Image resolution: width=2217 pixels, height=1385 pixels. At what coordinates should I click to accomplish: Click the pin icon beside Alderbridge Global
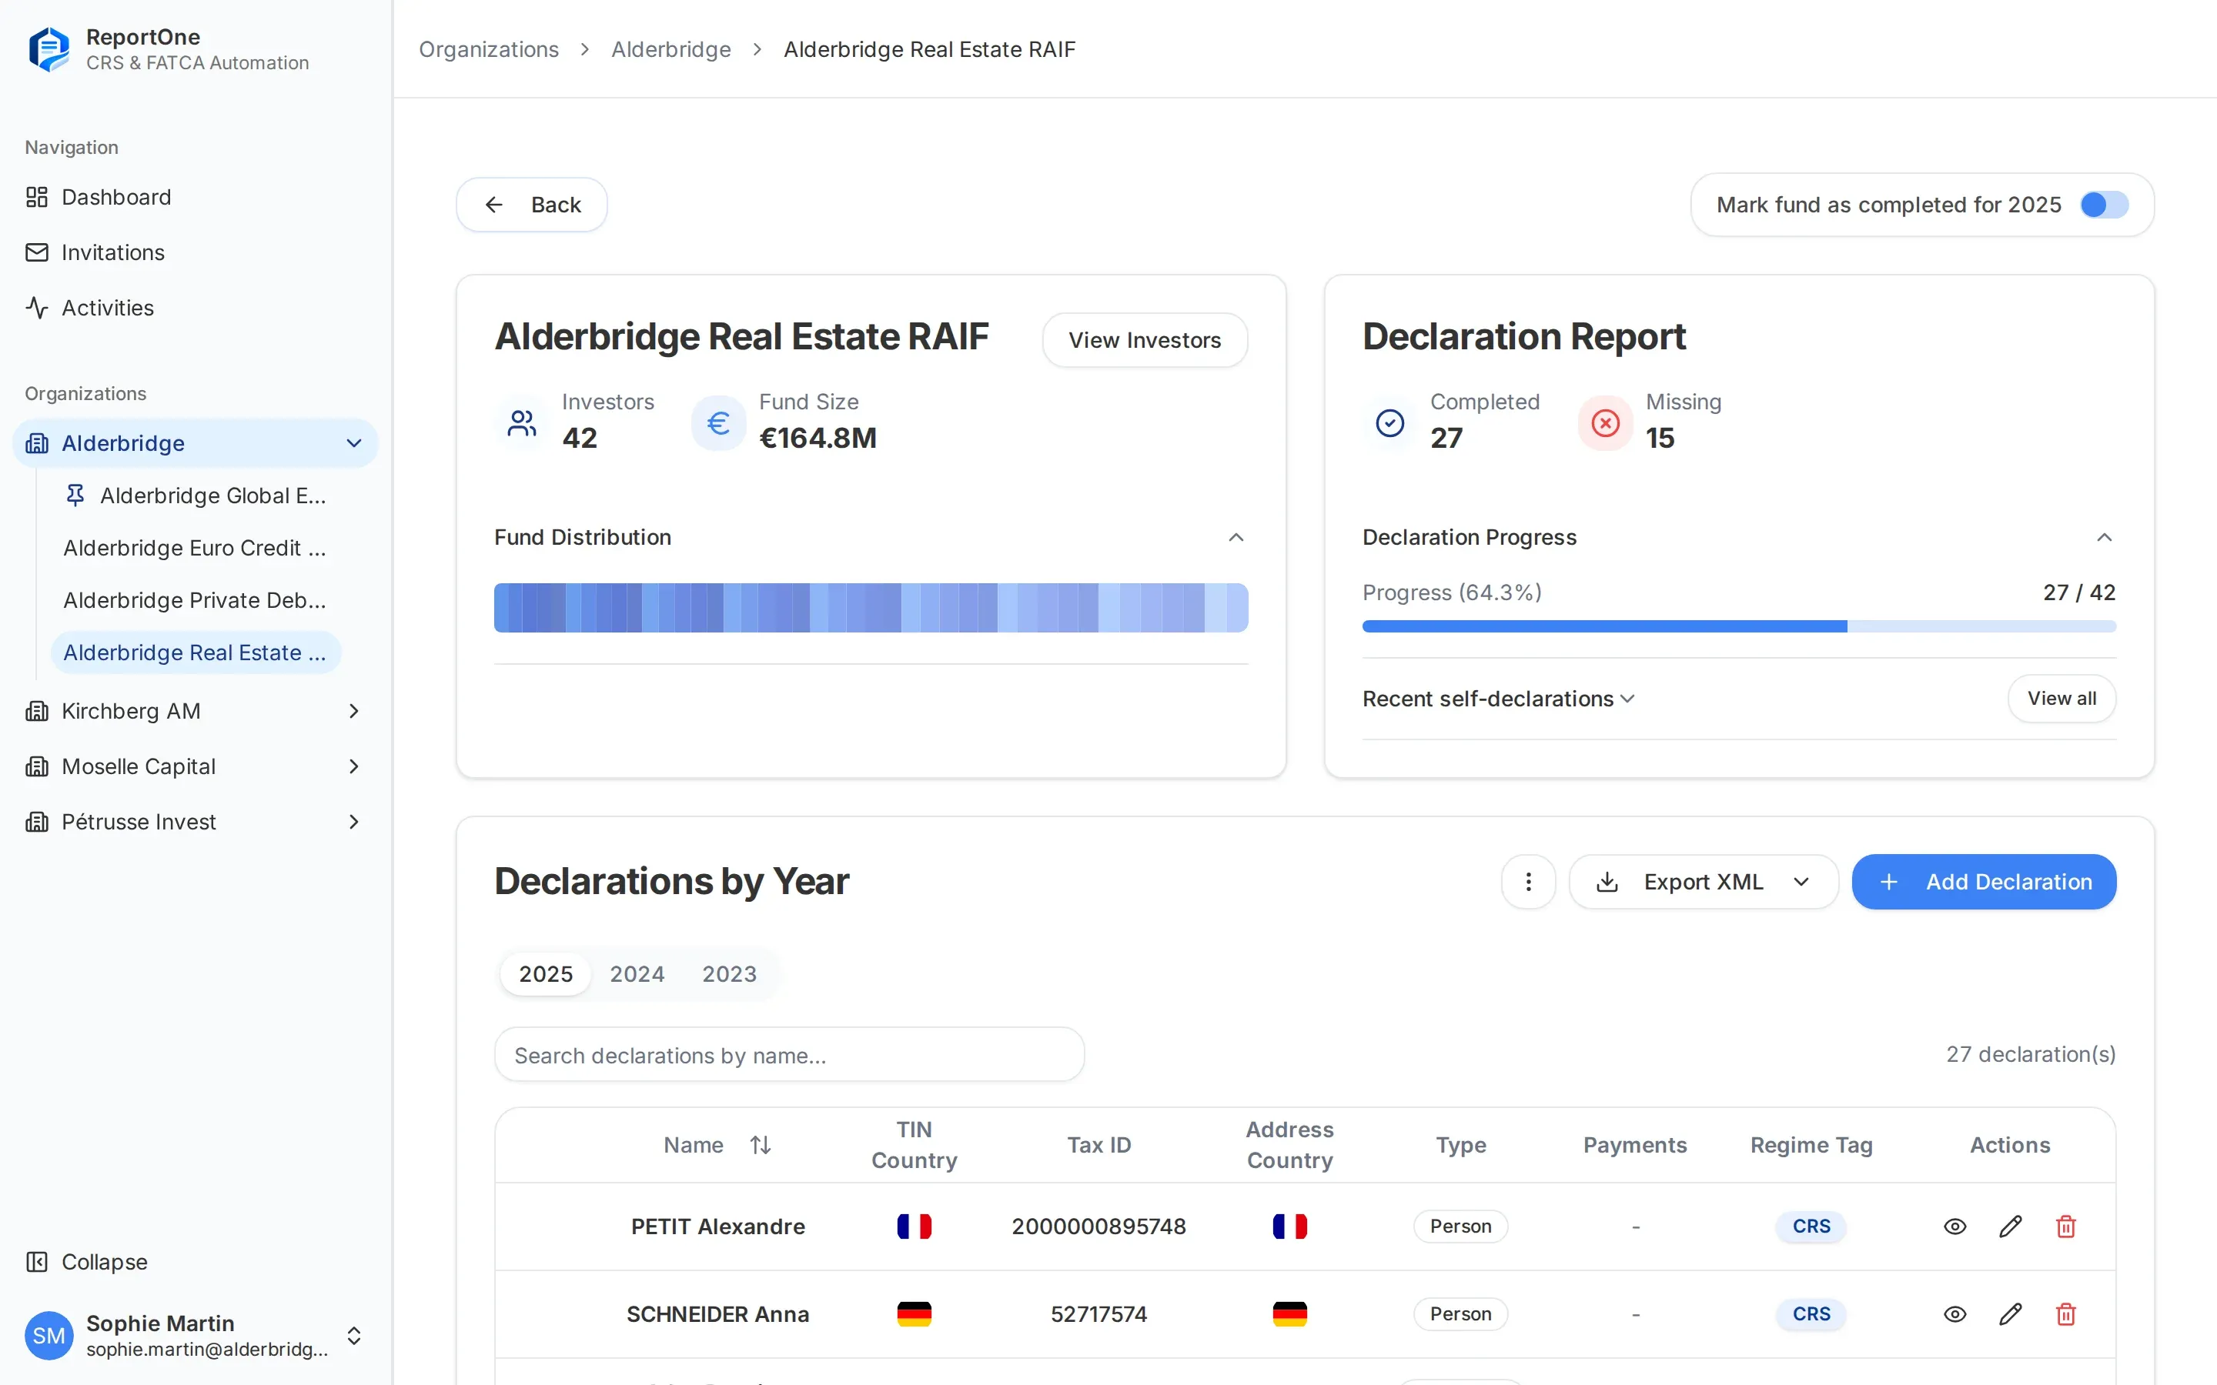[x=75, y=496]
